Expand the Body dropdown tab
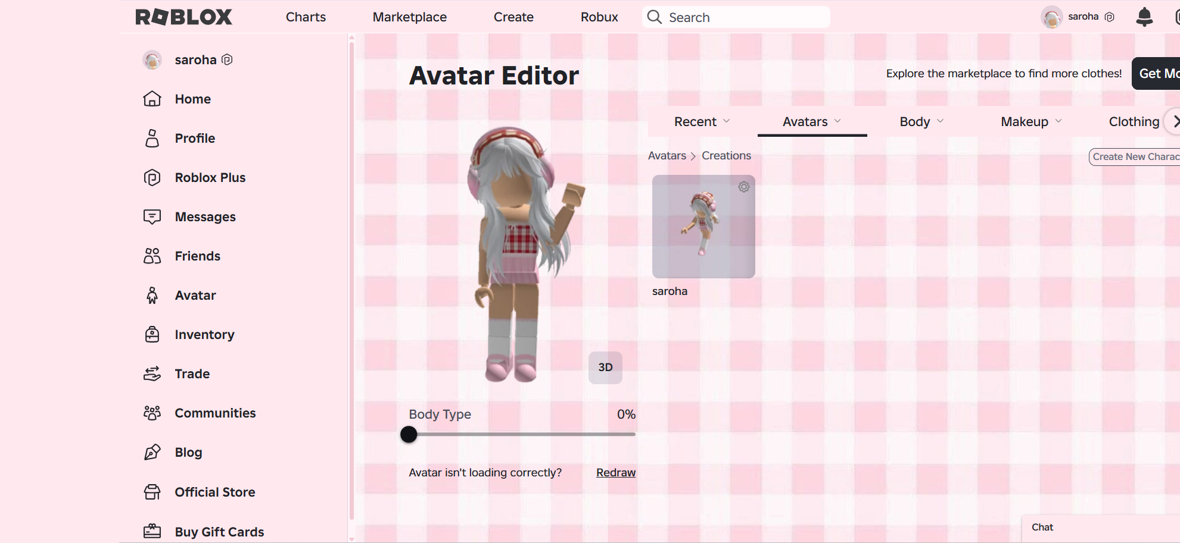Viewport: 1180px width, 543px height. 921,121
